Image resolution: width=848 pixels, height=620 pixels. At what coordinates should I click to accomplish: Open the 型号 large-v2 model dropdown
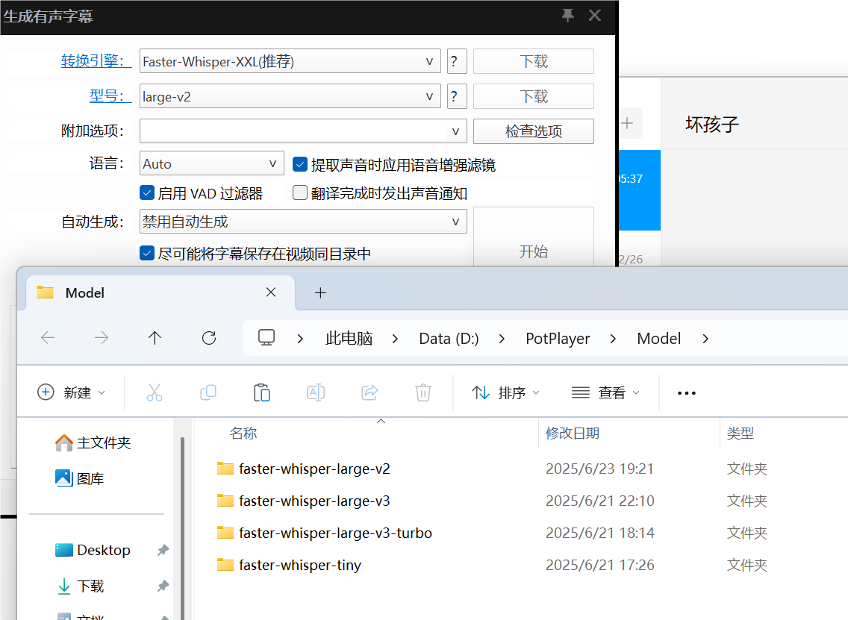290,96
